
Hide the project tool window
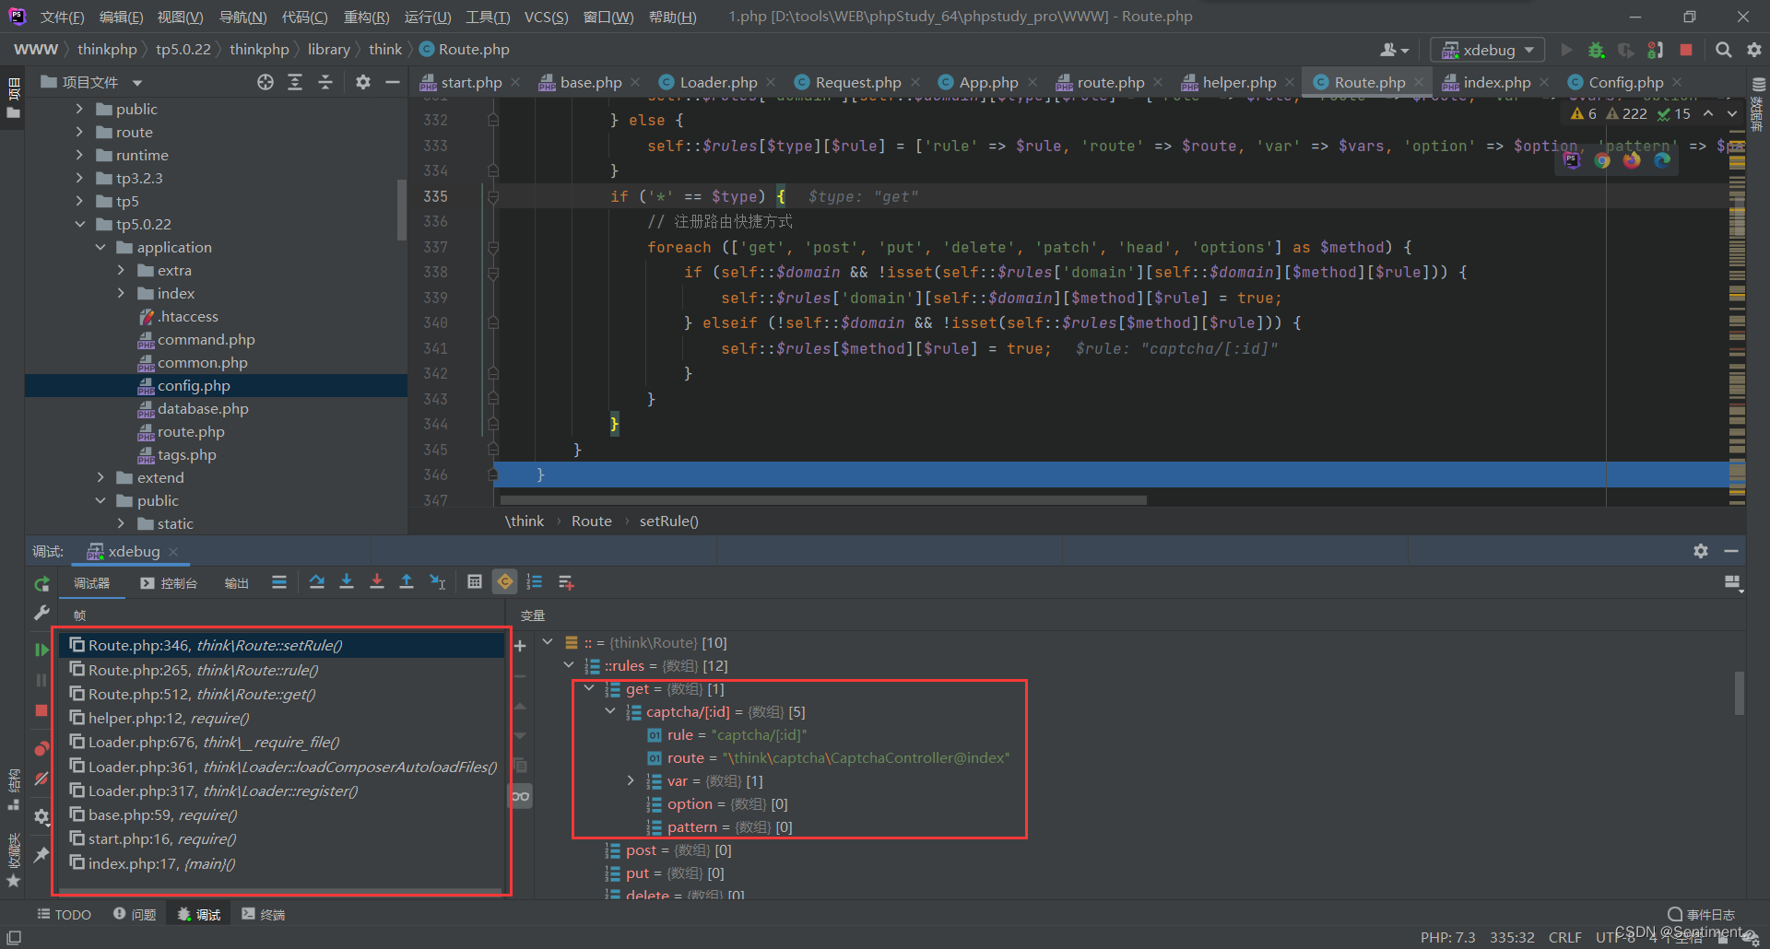point(393,82)
